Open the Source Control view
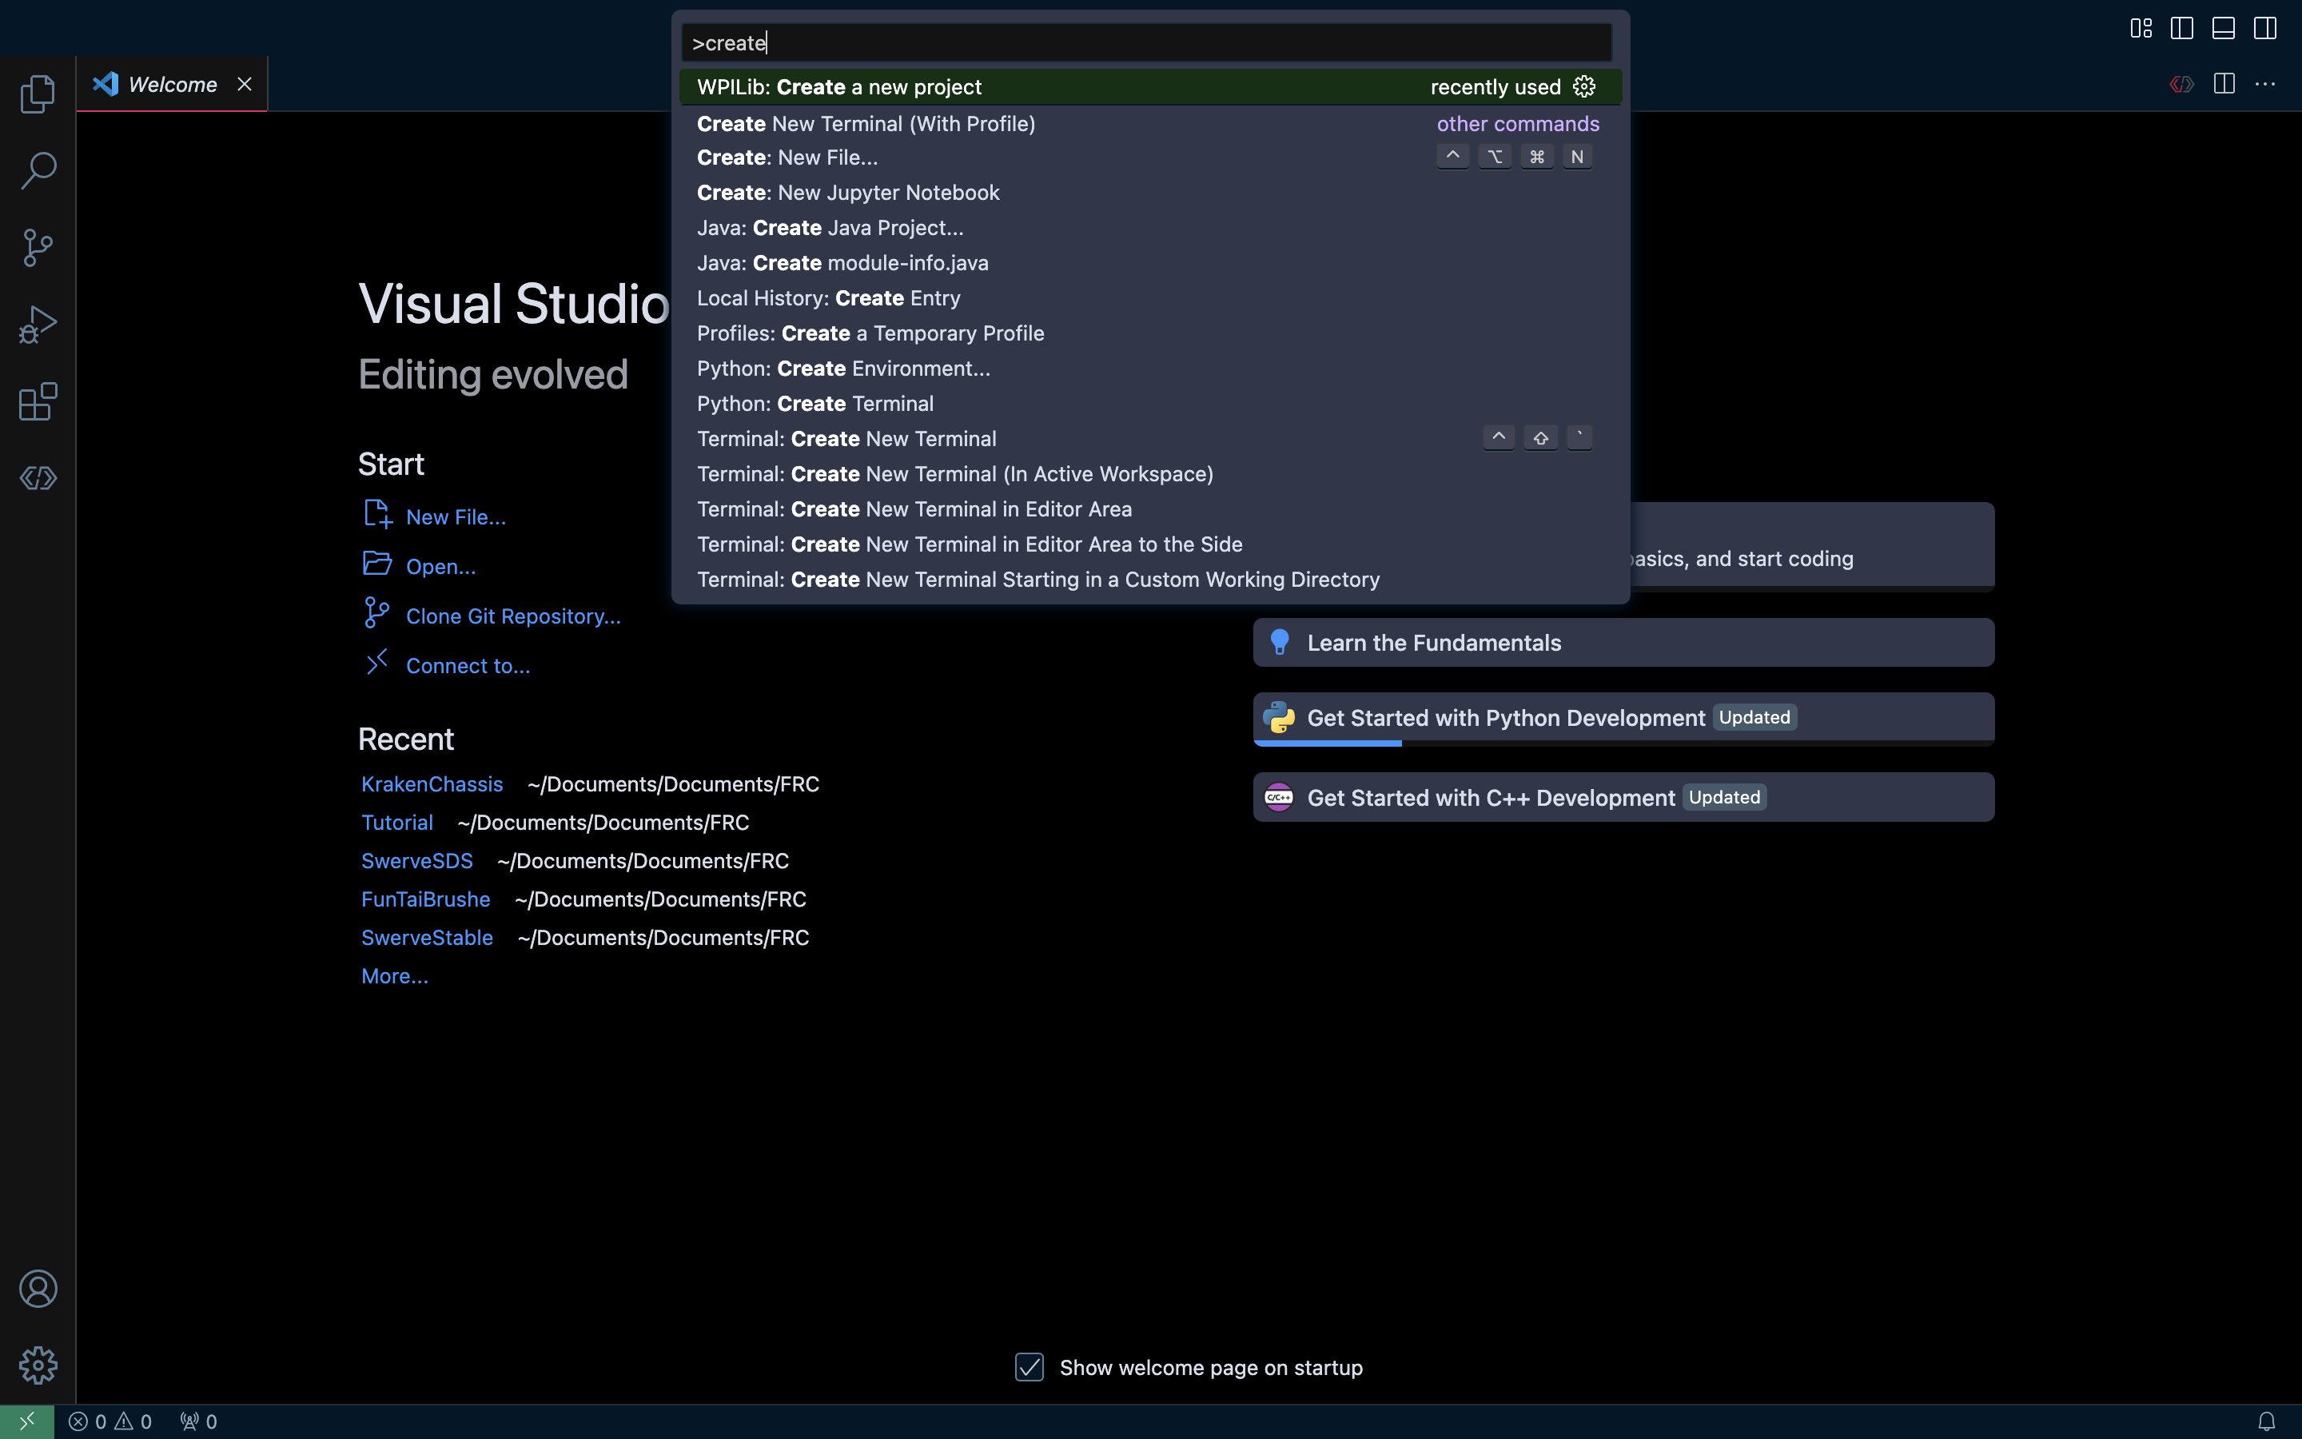The height and width of the screenshot is (1439, 2302). tap(38, 248)
